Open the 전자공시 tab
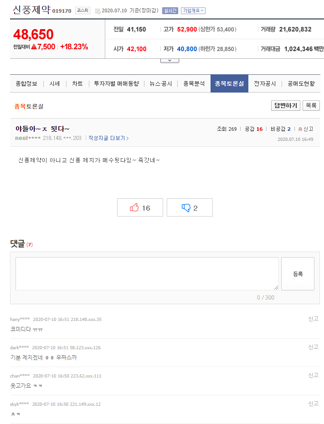The image size is (324, 424). pos(265,83)
